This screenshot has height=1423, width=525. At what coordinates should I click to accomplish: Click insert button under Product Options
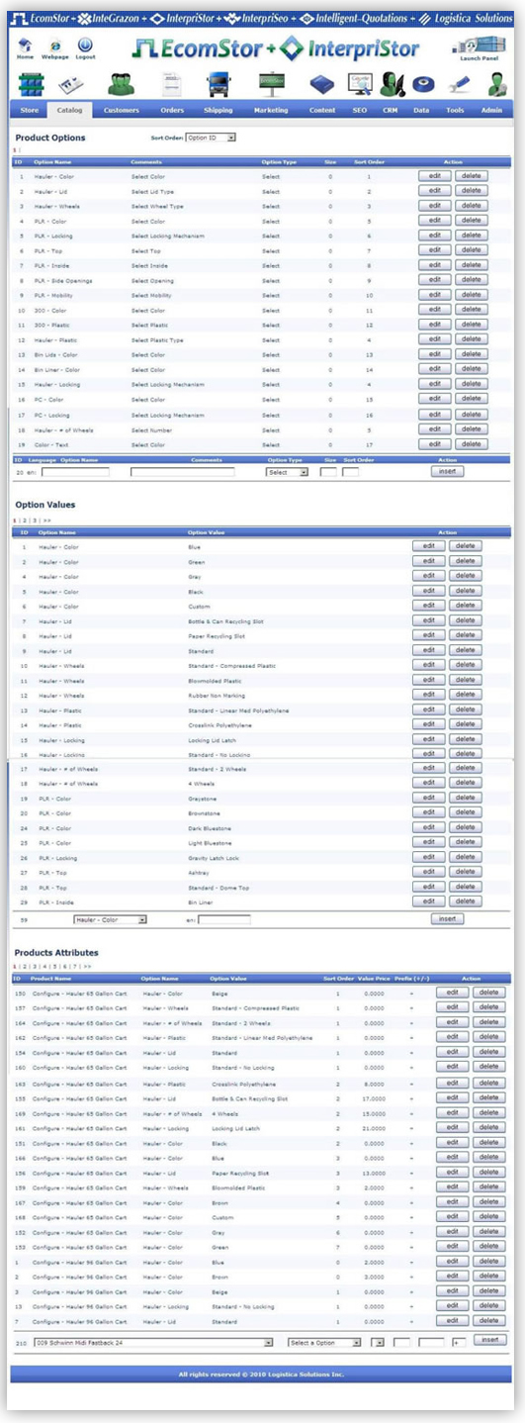(x=447, y=471)
